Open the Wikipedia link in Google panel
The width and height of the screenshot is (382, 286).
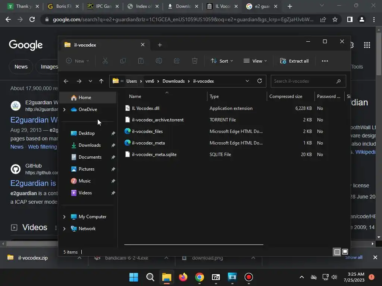pos(365,152)
